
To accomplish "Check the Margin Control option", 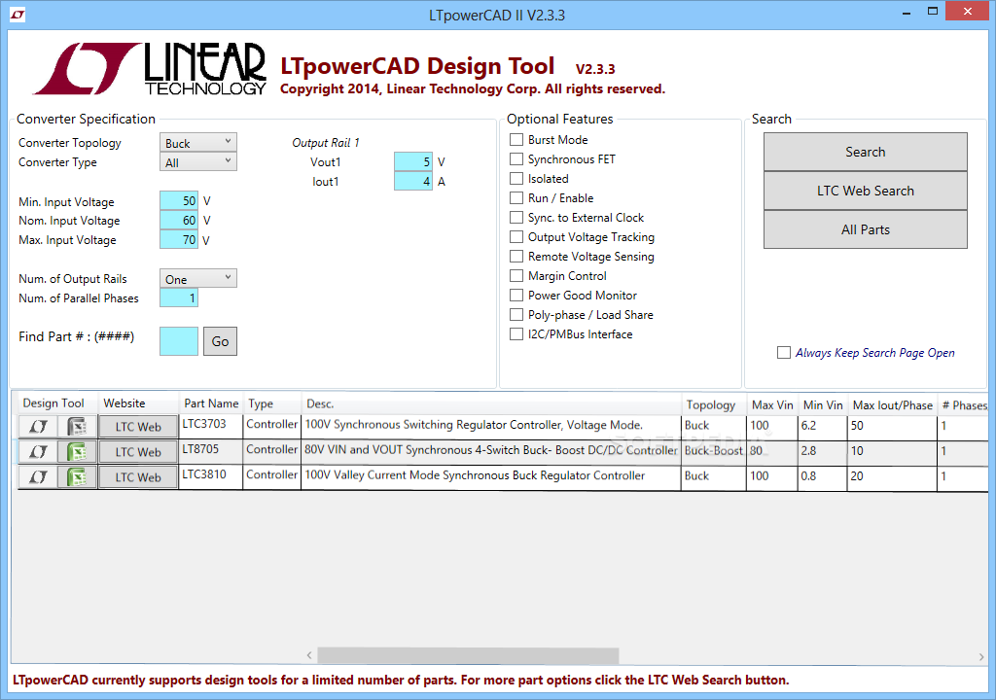I will pos(516,276).
